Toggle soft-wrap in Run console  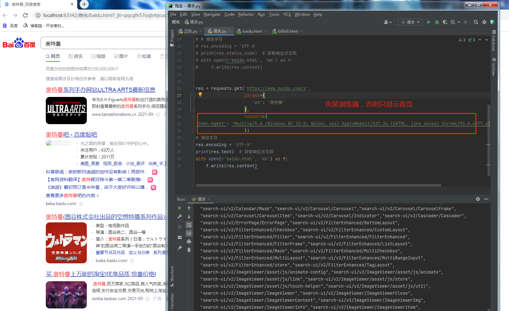click(x=189, y=225)
